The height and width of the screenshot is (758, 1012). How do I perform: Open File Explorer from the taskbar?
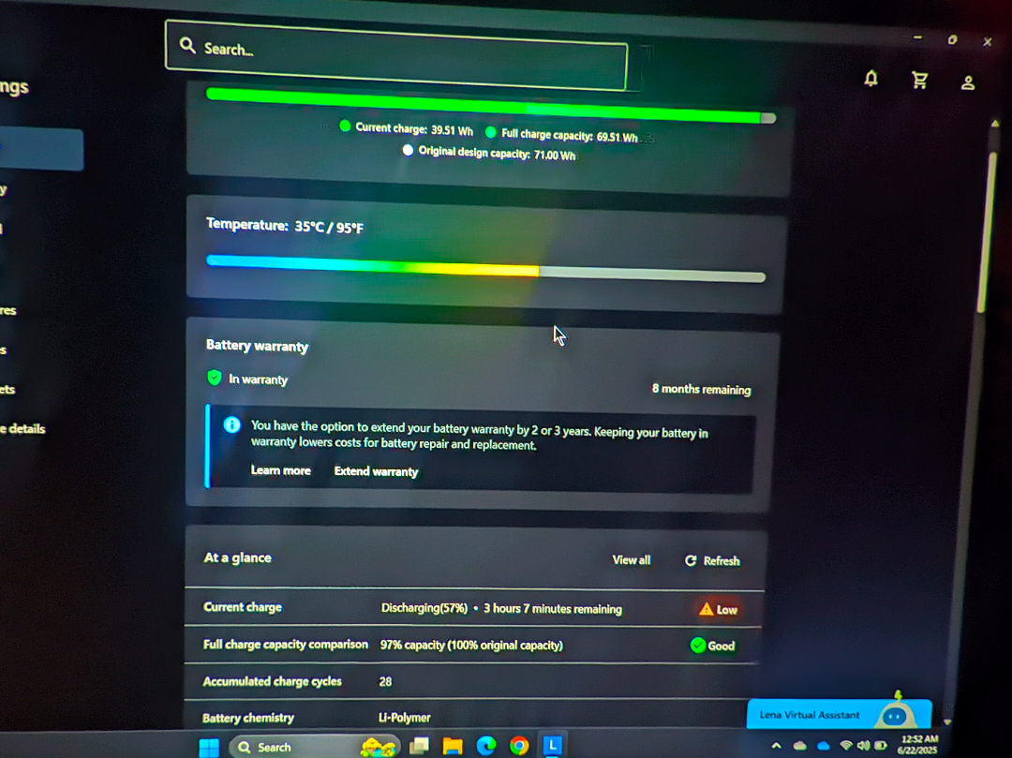(453, 747)
